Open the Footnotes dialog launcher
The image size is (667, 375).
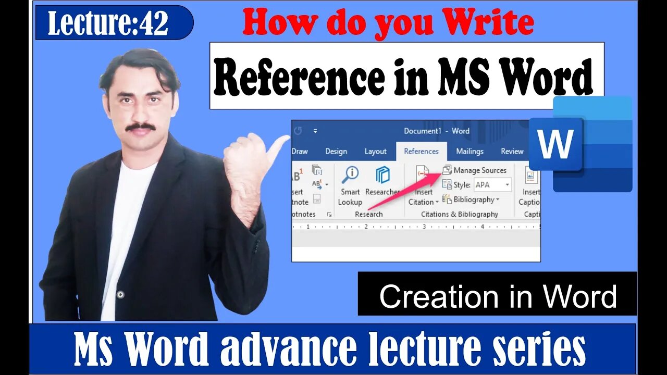pyautogui.click(x=329, y=215)
